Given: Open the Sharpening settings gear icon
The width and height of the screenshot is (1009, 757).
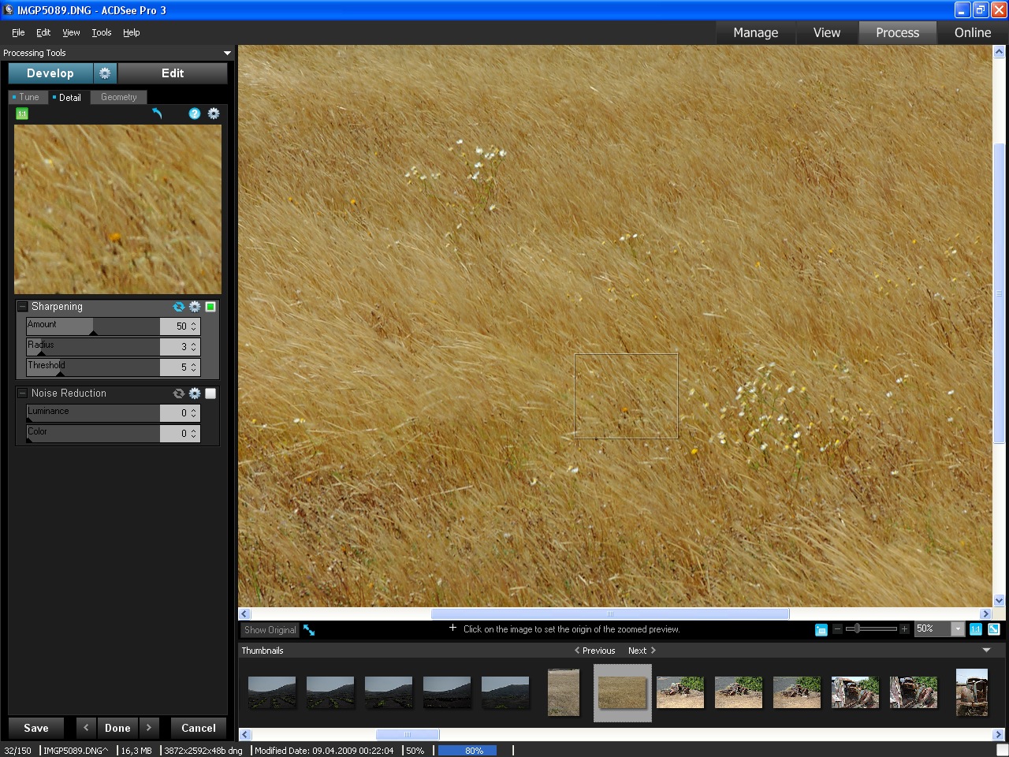Looking at the screenshot, I should tap(195, 307).
